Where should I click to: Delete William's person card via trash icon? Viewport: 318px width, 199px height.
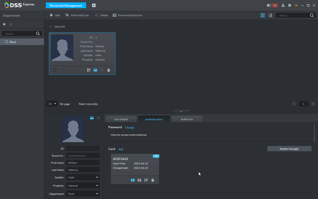tap(108, 70)
